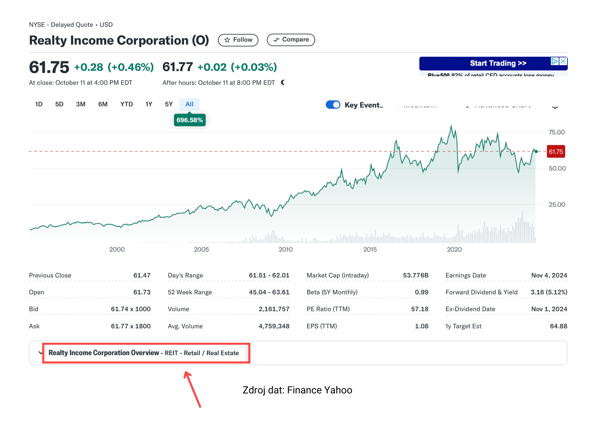This screenshot has width=595, height=422.
Task: Show the YTD chart range
Action: (127, 104)
